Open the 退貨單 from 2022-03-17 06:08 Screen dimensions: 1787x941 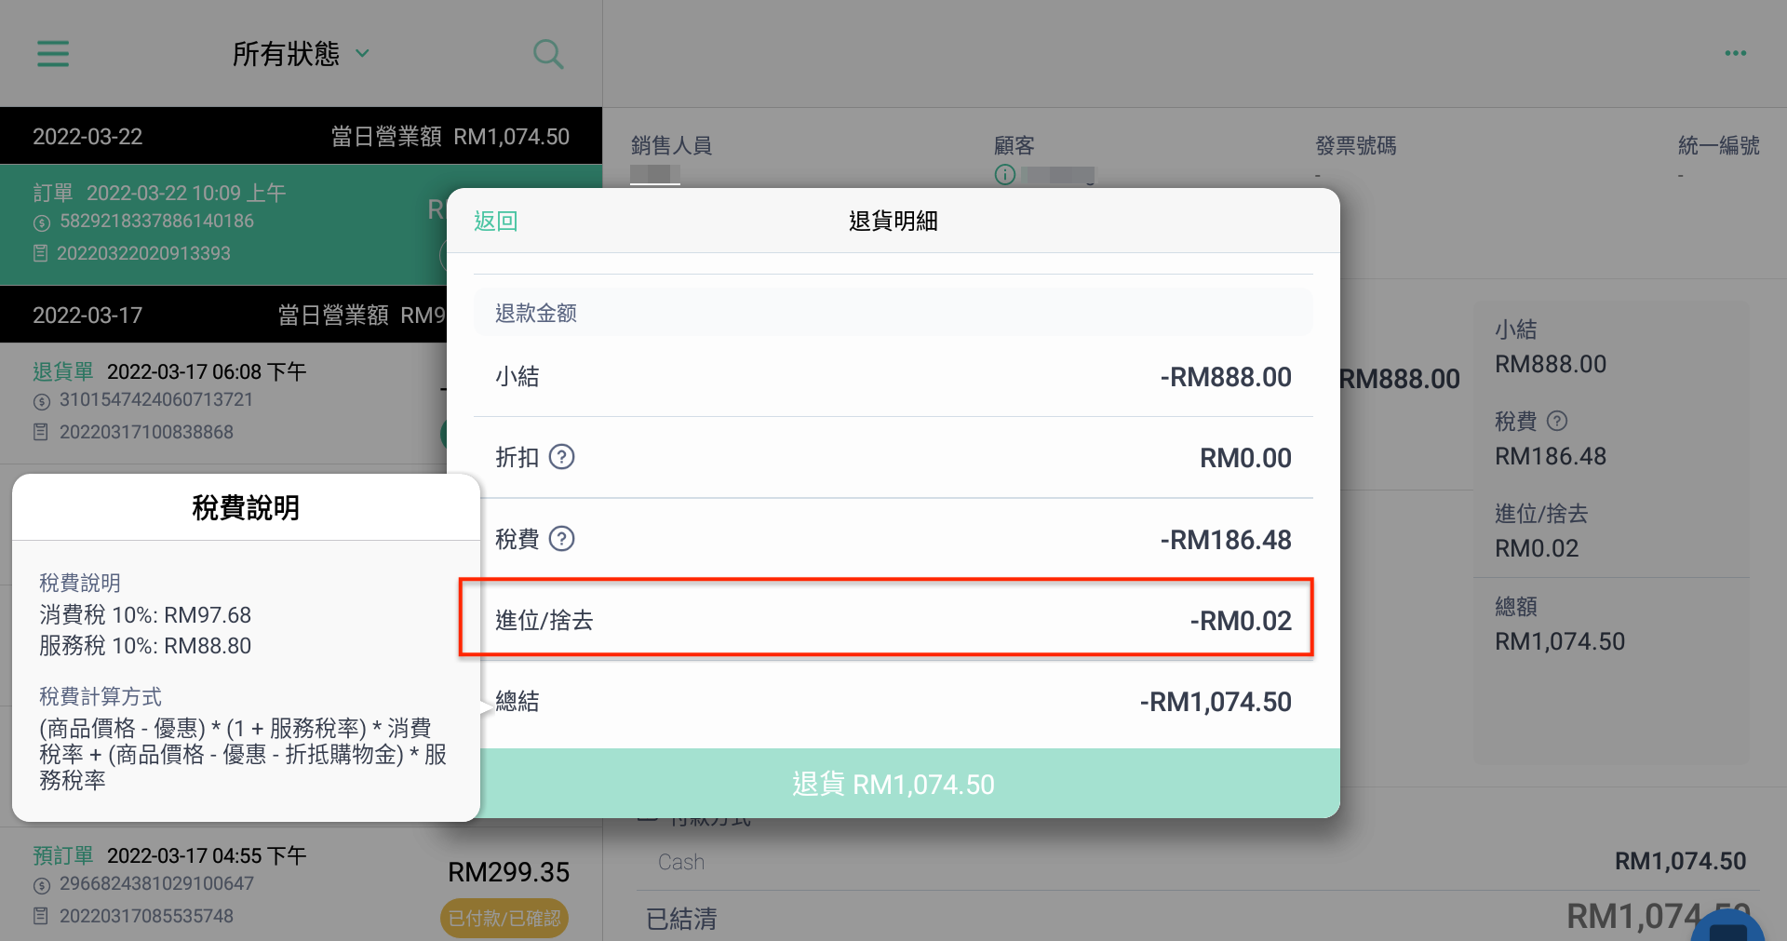tap(223, 402)
